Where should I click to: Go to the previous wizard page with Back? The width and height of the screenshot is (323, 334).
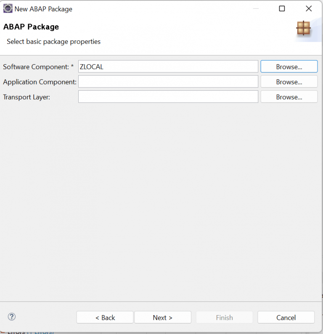tap(105, 317)
